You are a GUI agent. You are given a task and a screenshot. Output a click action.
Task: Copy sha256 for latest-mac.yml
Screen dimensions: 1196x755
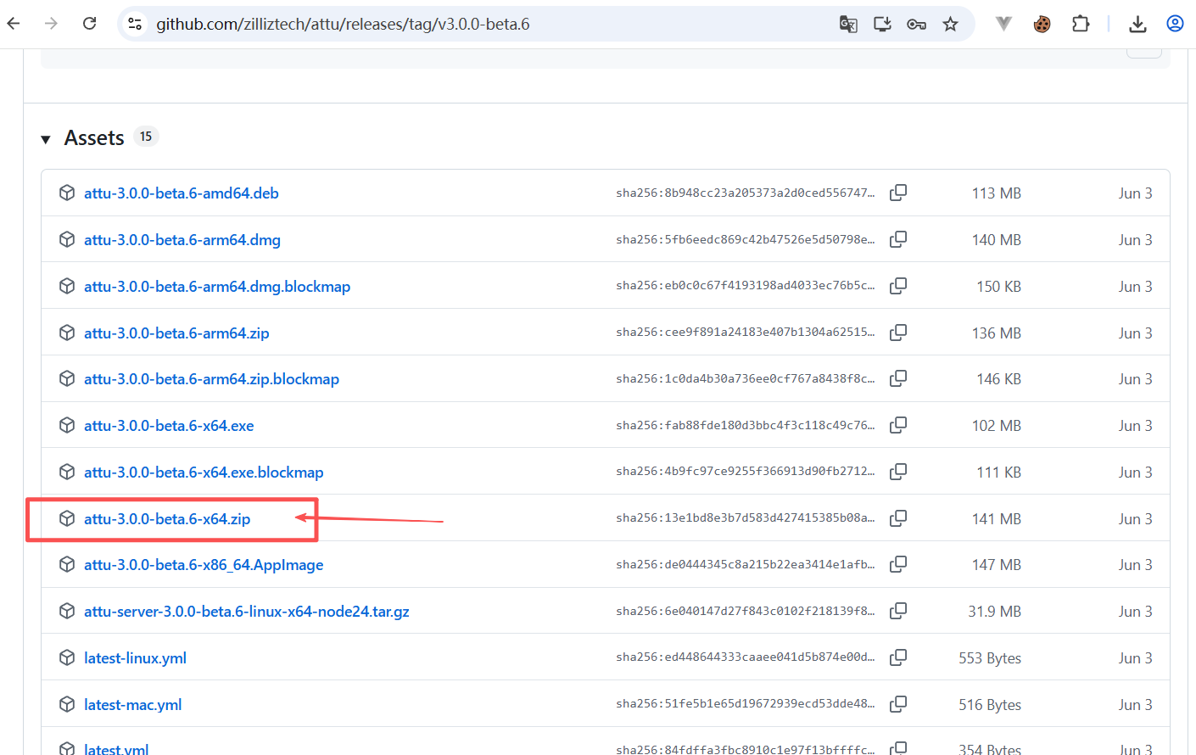pos(898,704)
